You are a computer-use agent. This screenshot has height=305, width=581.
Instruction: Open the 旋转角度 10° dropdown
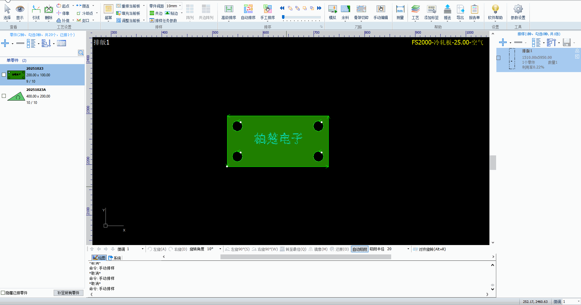[220, 249]
